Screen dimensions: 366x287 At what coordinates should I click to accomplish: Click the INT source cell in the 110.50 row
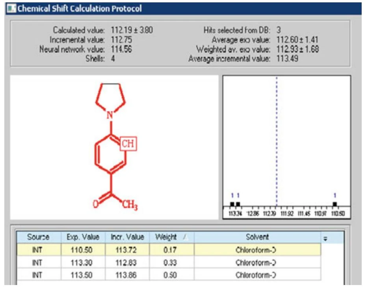[39, 250]
